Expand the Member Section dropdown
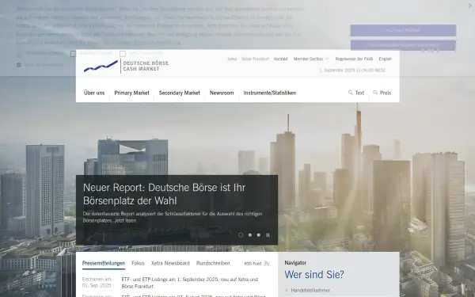The height and width of the screenshot is (297, 475). point(326,59)
